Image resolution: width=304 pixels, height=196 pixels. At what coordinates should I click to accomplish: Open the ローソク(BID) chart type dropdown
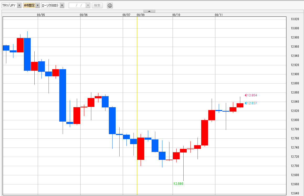point(53,6)
